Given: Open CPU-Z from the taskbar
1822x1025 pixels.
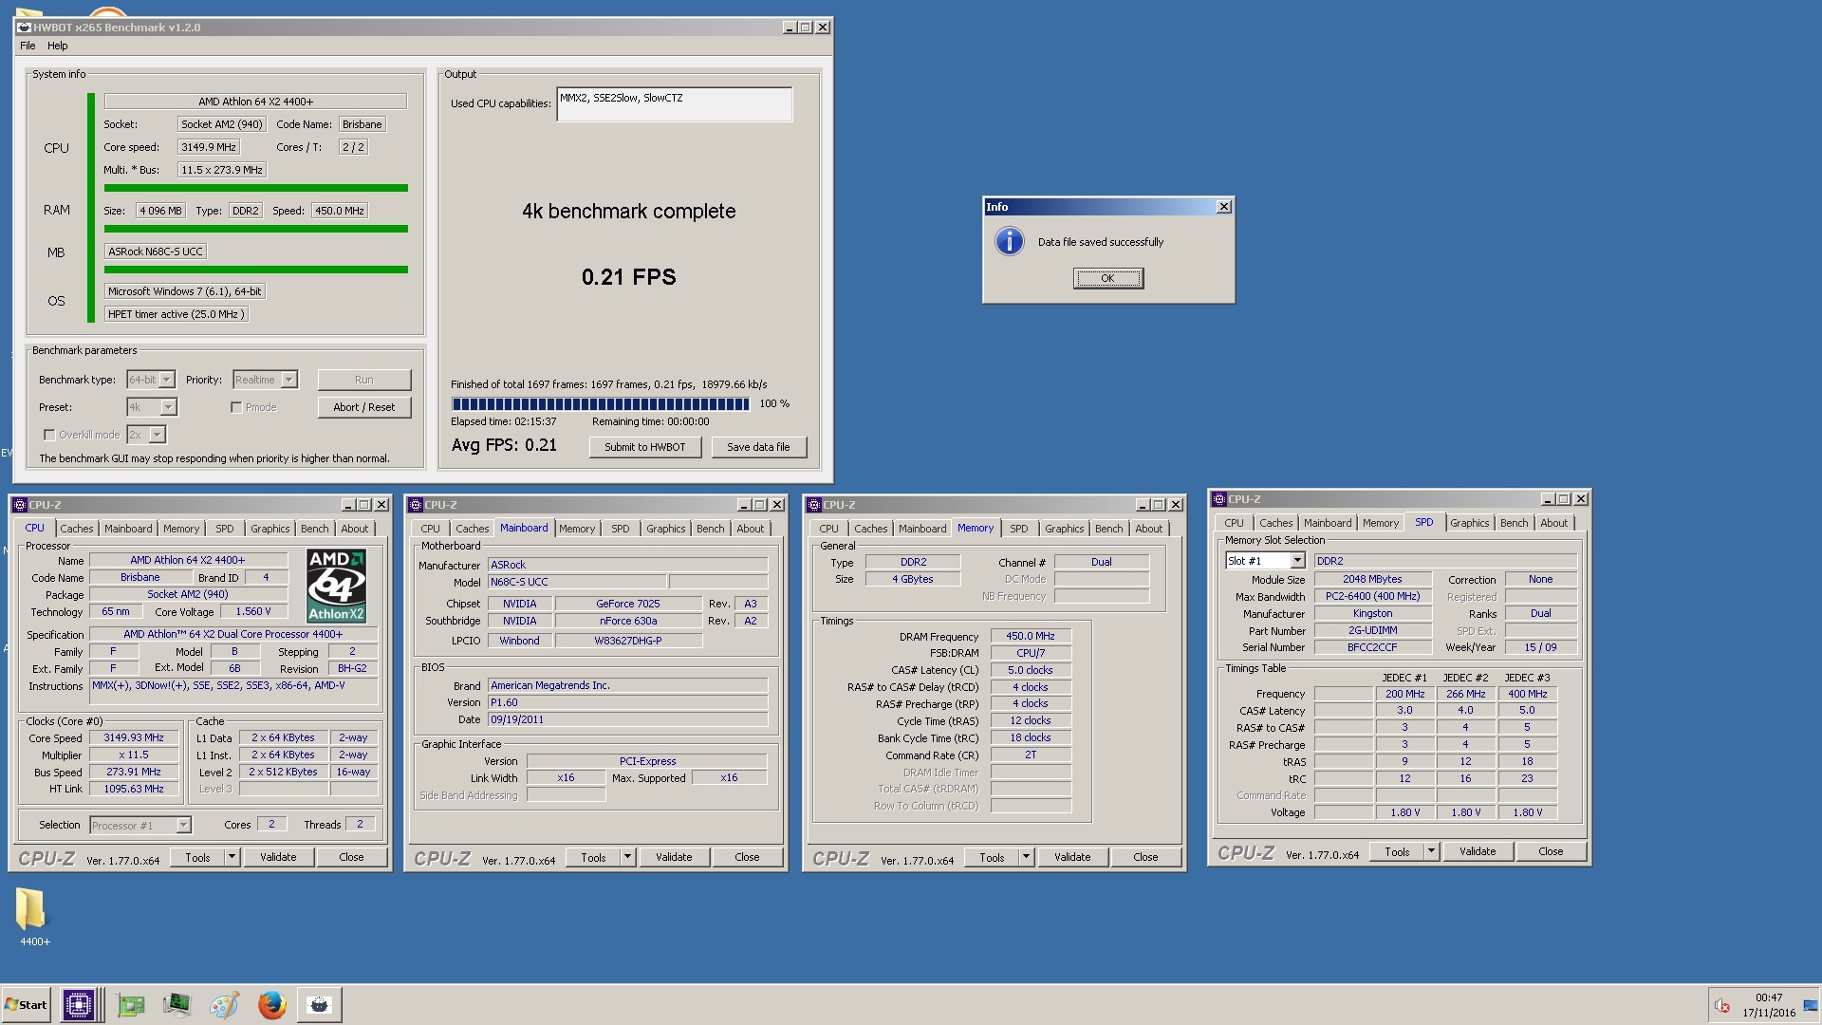Looking at the screenshot, I should pos(79,1004).
